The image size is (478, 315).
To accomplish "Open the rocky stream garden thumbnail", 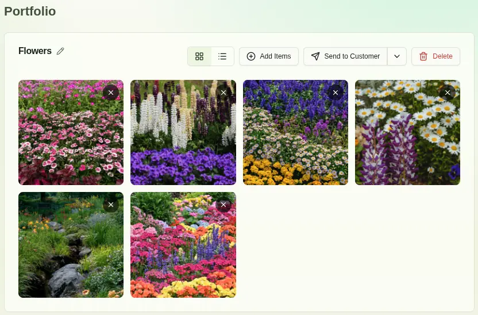I will (71, 245).
